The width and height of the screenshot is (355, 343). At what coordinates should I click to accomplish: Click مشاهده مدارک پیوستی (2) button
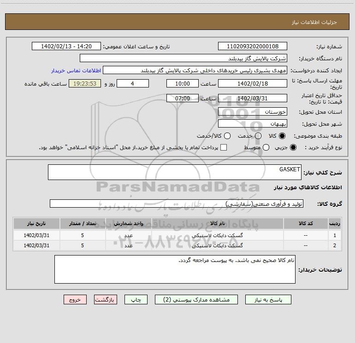point(196,300)
